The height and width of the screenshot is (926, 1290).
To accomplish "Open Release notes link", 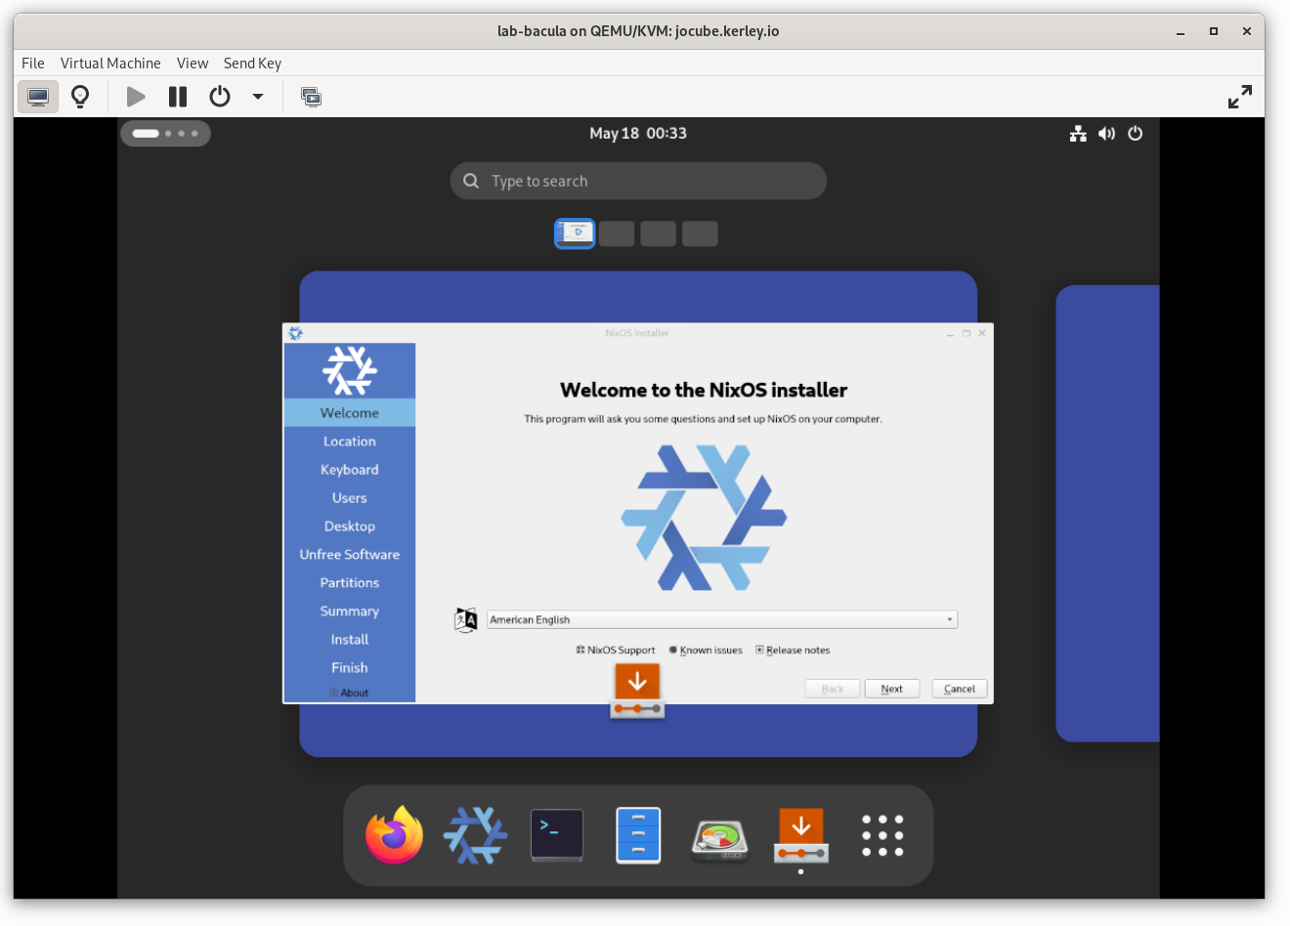I will coord(793,651).
